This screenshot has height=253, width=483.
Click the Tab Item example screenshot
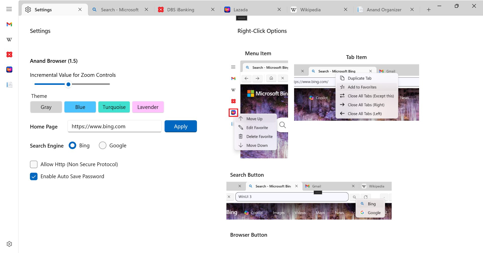(x=356, y=92)
